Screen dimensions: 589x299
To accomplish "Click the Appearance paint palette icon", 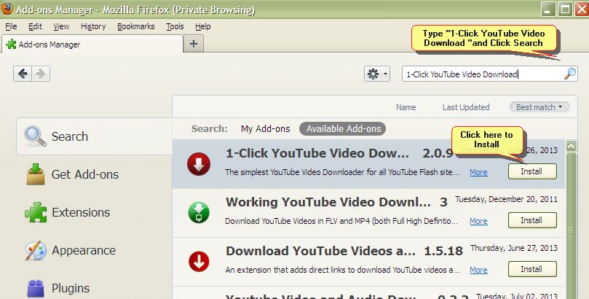I will click(36, 250).
